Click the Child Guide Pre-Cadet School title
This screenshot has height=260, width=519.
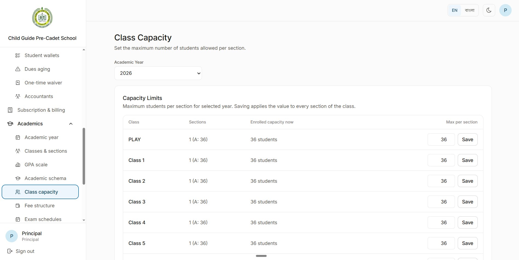[42, 38]
